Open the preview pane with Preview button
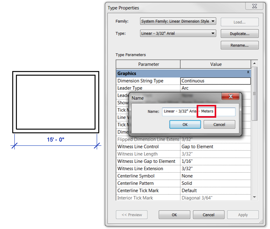The width and height of the screenshot is (270, 229). (132, 215)
